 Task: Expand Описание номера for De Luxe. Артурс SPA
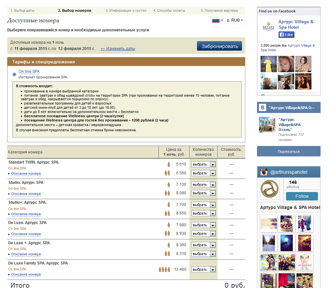pyautogui.click(x=26, y=234)
